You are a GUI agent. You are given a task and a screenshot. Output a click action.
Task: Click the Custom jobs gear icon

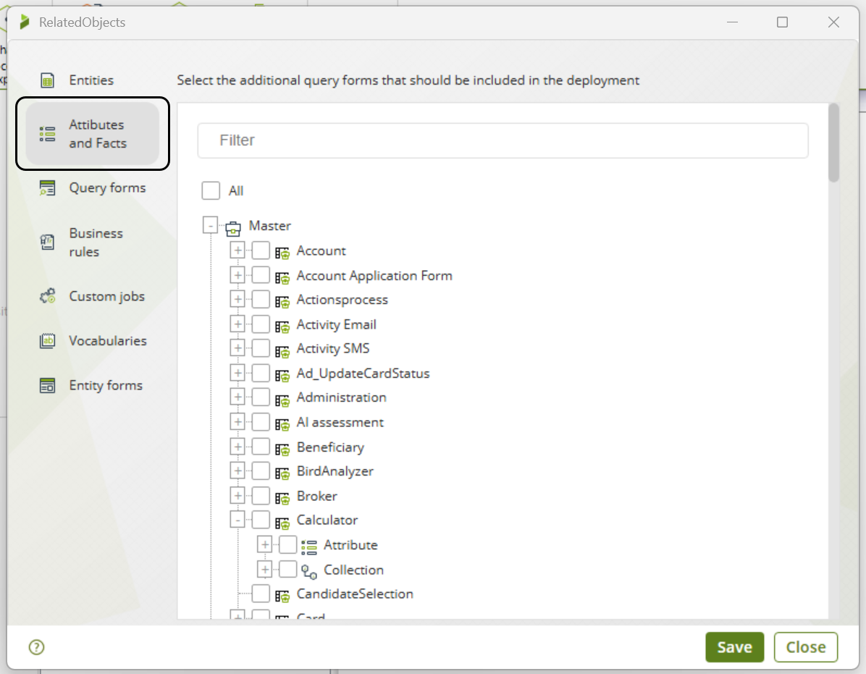[x=48, y=296]
